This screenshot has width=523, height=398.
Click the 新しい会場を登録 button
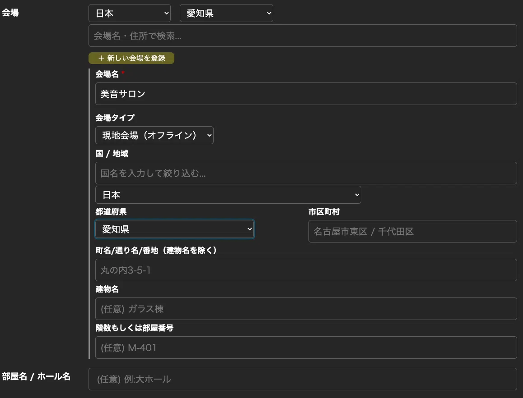pos(131,58)
